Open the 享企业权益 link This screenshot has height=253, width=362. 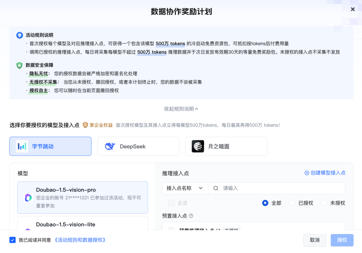pyautogui.click(x=101, y=125)
